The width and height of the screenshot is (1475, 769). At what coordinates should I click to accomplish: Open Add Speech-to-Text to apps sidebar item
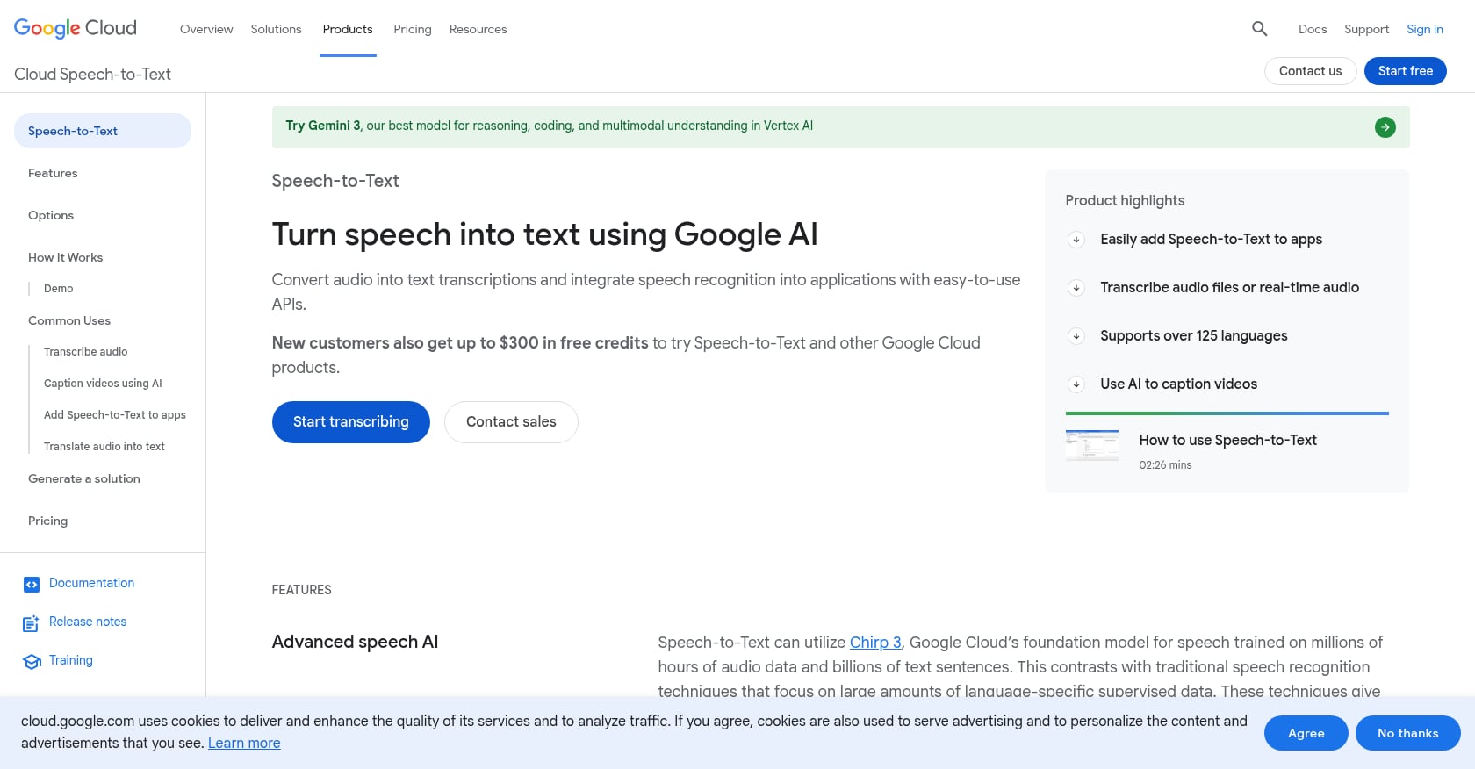click(x=115, y=415)
